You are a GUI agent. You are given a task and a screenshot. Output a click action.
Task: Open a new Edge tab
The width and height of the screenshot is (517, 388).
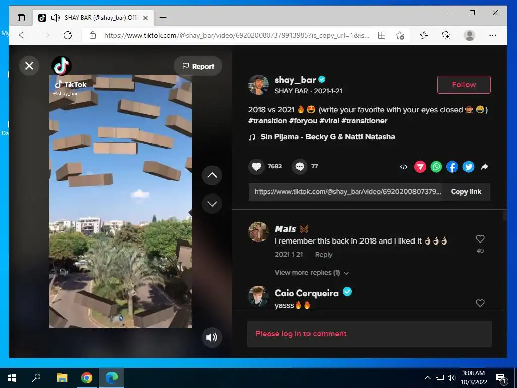[163, 18]
